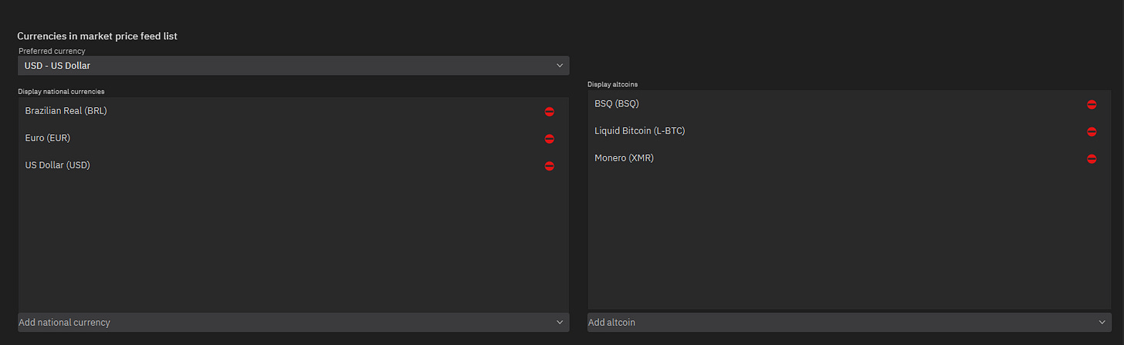Select the Euro (EUR) list entry
This screenshot has width=1124, height=345.
(x=293, y=138)
